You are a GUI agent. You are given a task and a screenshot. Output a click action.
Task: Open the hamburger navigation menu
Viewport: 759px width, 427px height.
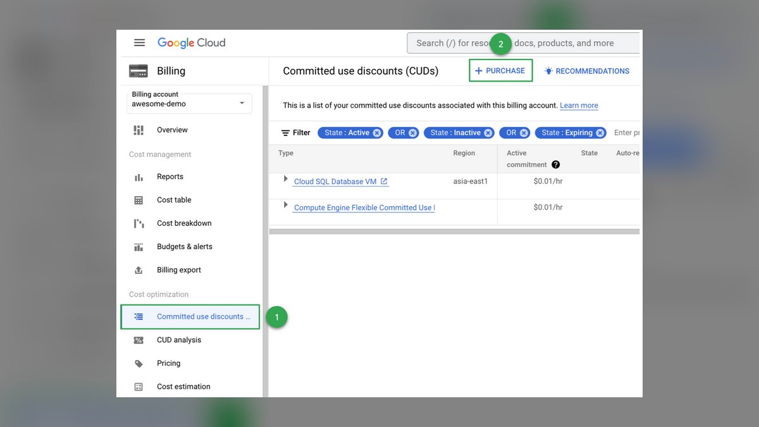(140, 43)
